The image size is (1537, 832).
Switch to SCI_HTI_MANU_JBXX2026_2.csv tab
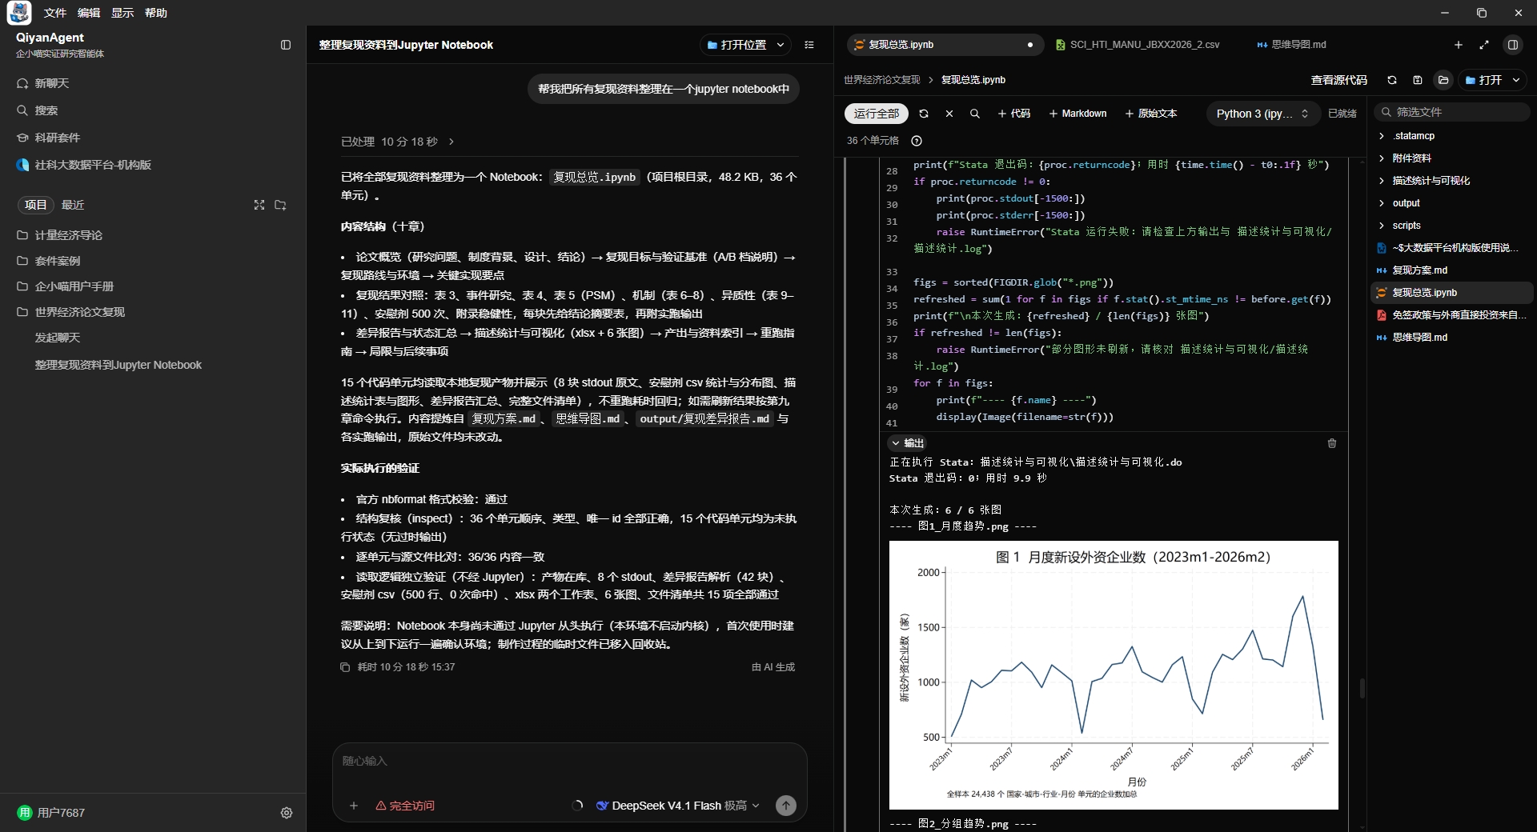1137,45
